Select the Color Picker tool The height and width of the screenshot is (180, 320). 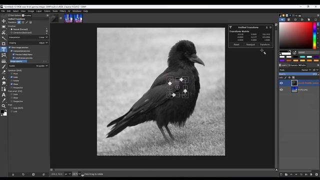coord(3,100)
